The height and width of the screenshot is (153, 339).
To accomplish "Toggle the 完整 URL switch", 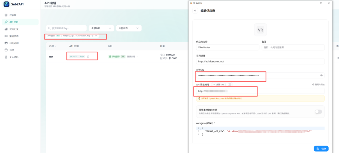I will click(x=228, y=85).
